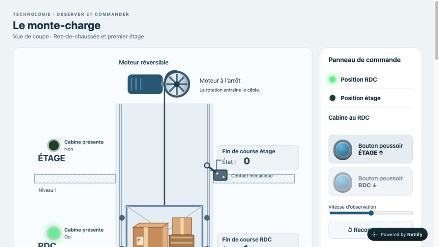Click the small cardboard box on top
The width and height of the screenshot is (439, 247).
click(182, 226)
